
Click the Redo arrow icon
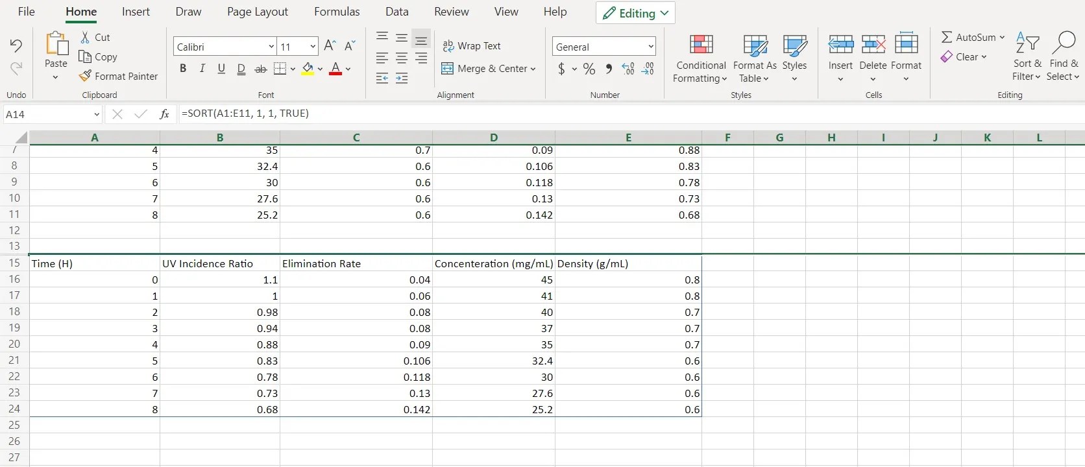click(16, 68)
